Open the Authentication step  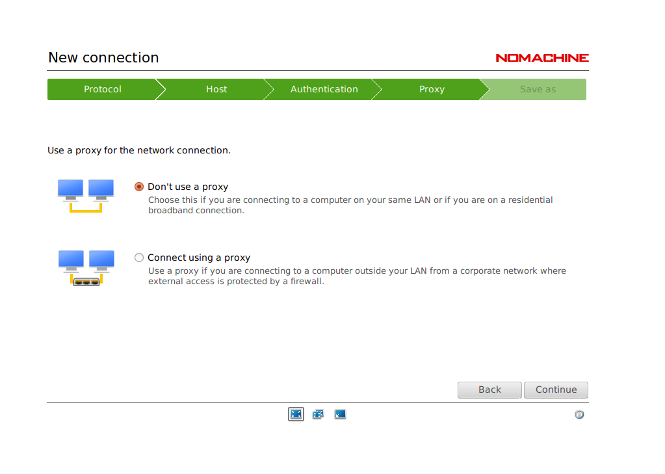coord(324,90)
